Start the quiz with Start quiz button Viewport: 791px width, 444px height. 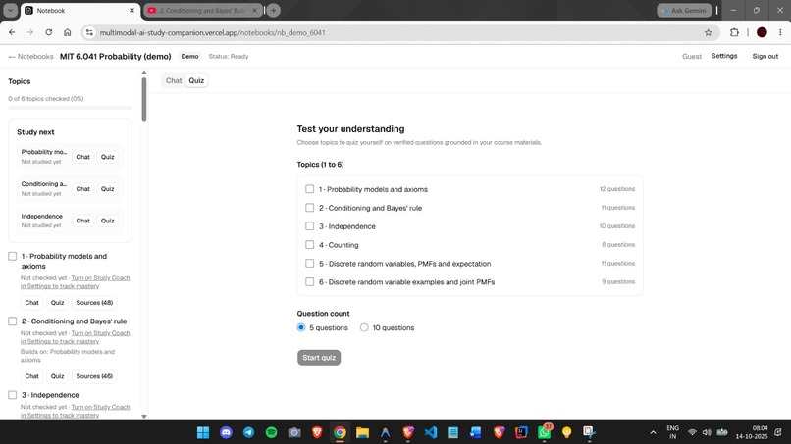coord(319,358)
